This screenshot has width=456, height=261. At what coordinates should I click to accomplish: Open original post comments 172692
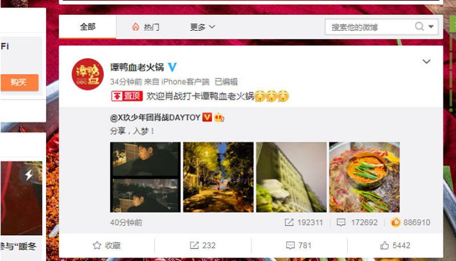(357, 223)
